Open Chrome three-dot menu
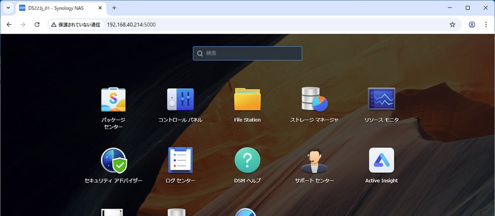 486,25
